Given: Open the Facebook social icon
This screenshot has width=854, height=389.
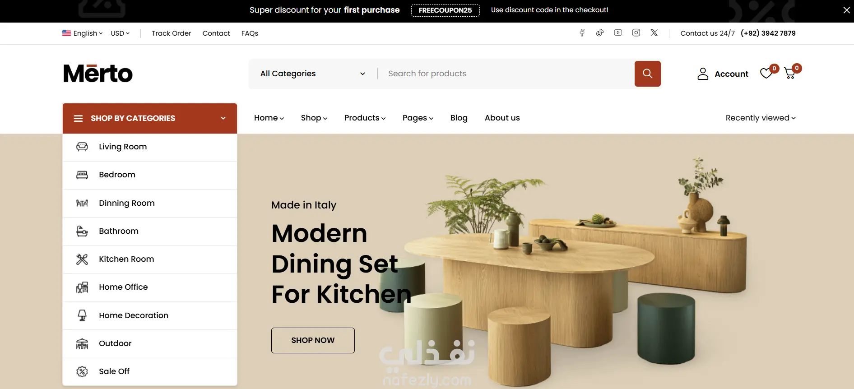Looking at the screenshot, I should click(582, 32).
